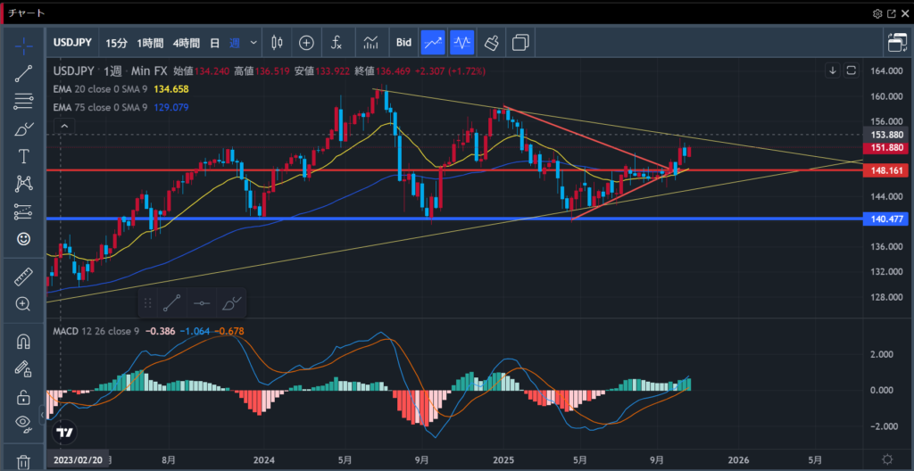
Task: Switch to the 4時間 timeframe
Action: coord(186,42)
